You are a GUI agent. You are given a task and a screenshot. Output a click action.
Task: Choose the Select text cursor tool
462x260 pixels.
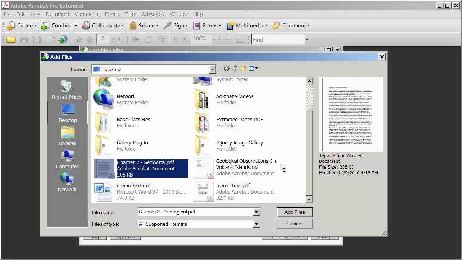click(x=135, y=39)
